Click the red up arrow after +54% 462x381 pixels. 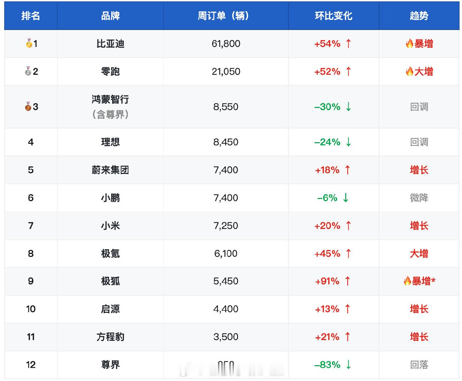(348, 43)
